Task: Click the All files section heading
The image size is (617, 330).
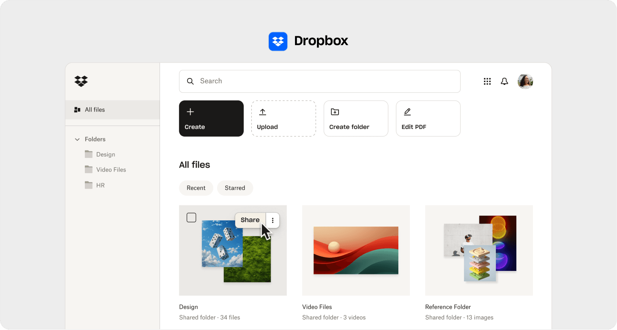Action: (194, 165)
